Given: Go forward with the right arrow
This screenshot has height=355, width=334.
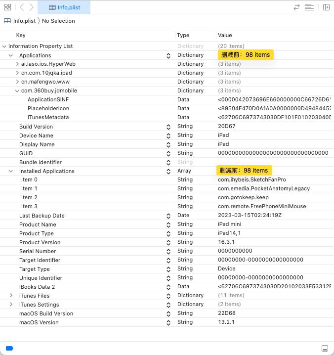Looking at the screenshot, I should point(32,7).
